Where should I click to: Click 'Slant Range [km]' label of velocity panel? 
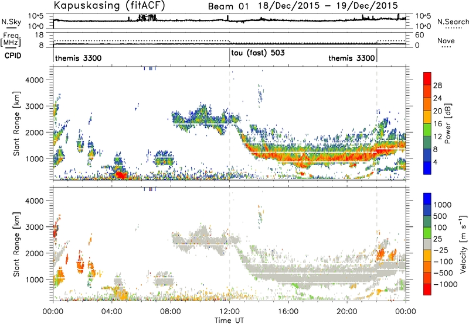click(16, 244)
